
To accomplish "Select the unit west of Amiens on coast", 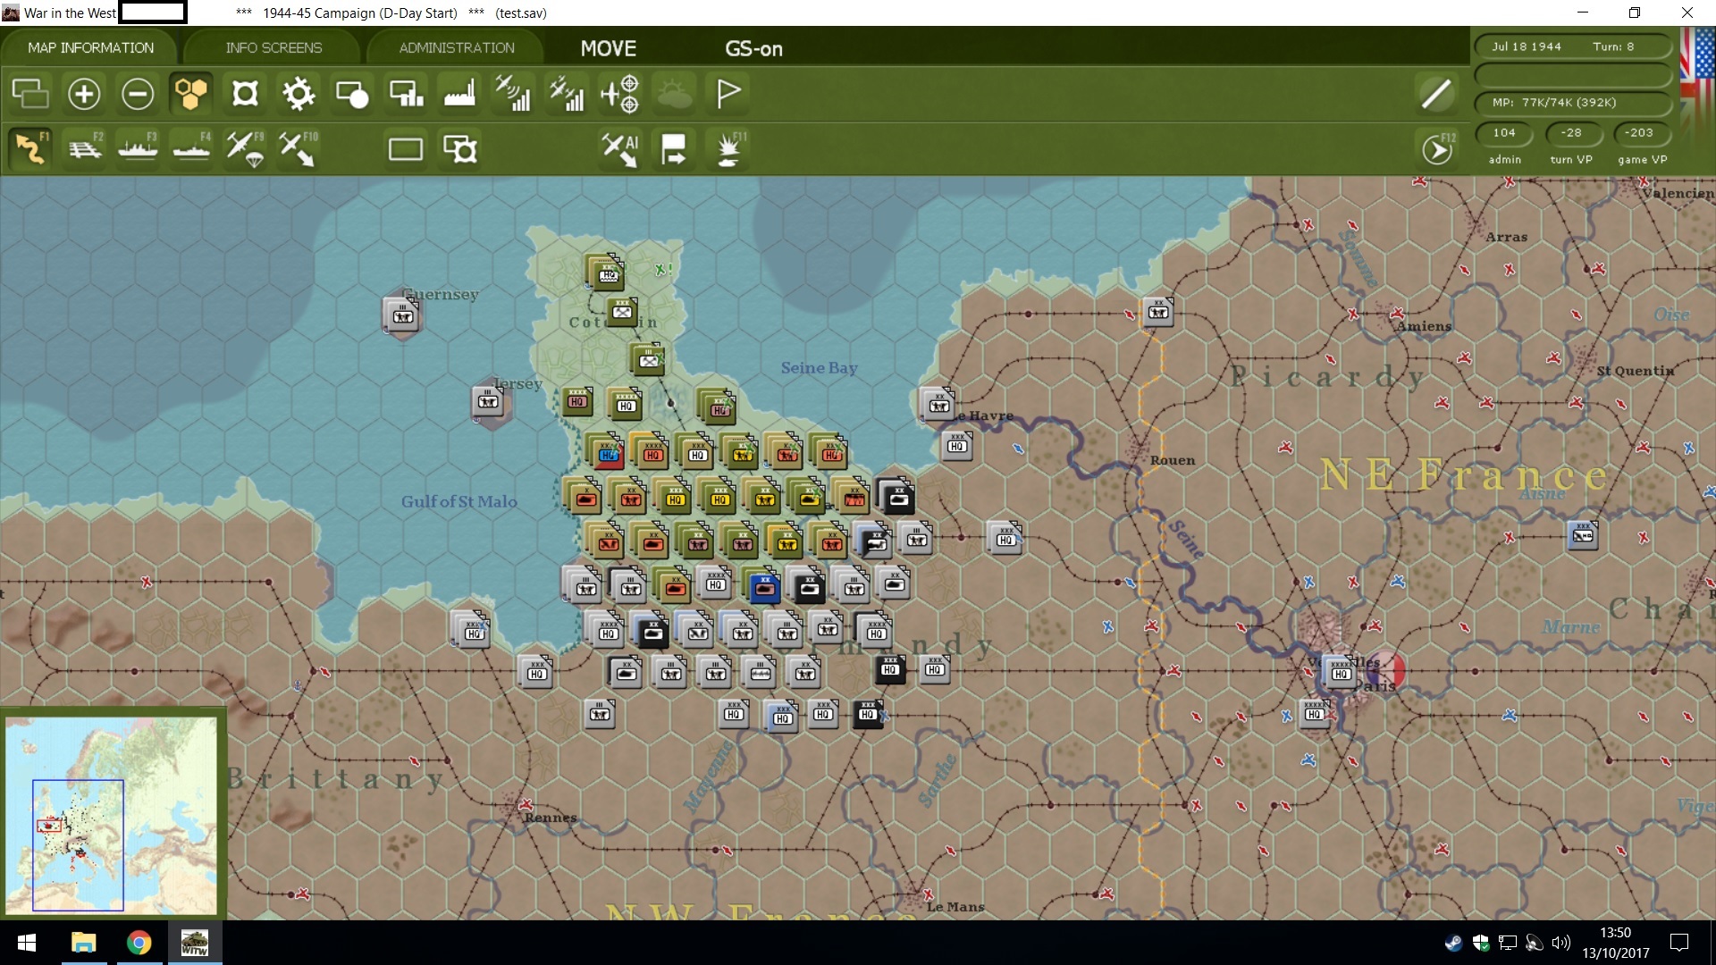I will 1158,312.
